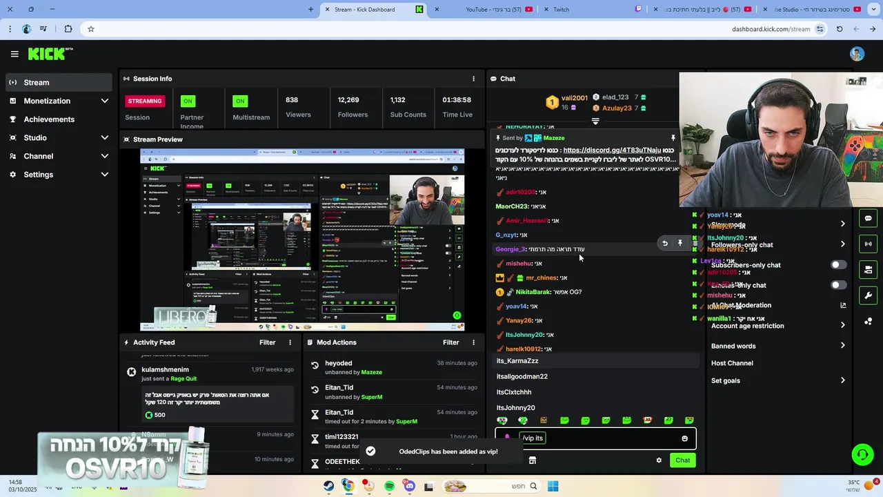Click the green Chat send button
883x497 pixels.
(x=682, y=460)
